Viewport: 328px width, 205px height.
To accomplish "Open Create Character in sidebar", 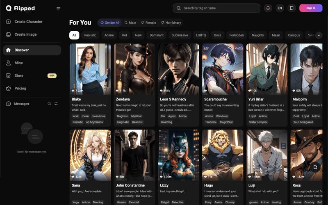I will coord(32,22).
